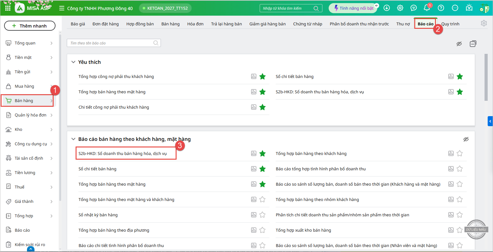This screenshot has height=252, width=493.
Task: Favorite Tổng hợp bán hàng theo khách hàng
Action: (459, 153)
